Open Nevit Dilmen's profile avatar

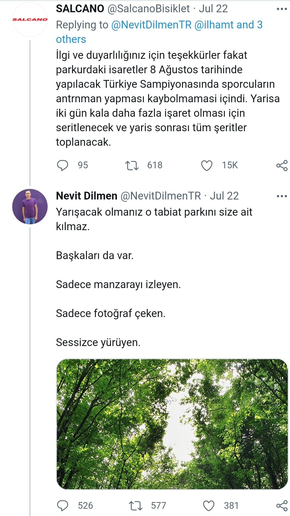click(30, 206)
